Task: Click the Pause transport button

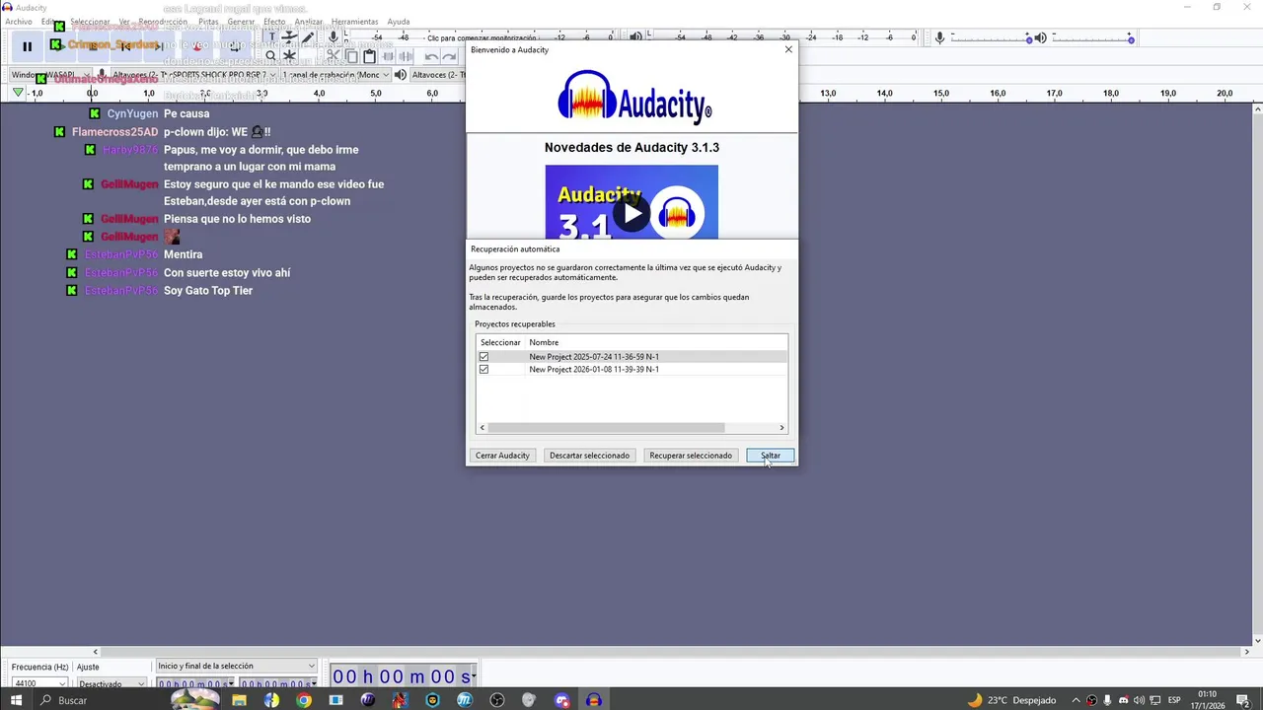Action: (27, 45)
